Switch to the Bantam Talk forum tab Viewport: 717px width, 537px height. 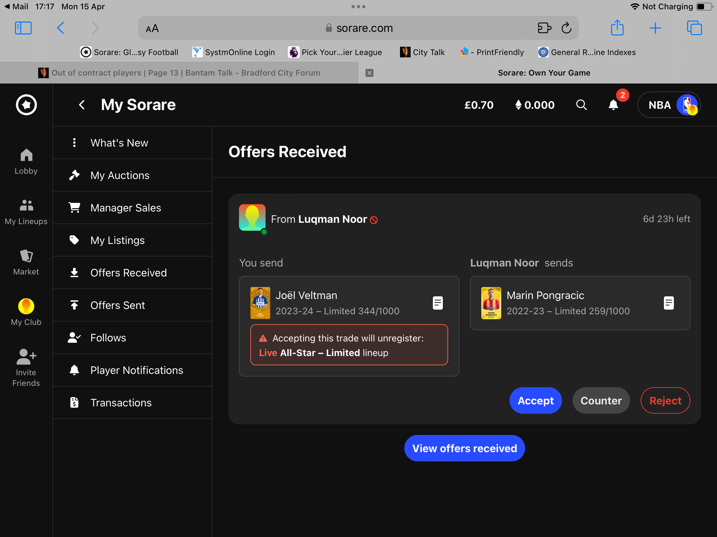(179, 73)
